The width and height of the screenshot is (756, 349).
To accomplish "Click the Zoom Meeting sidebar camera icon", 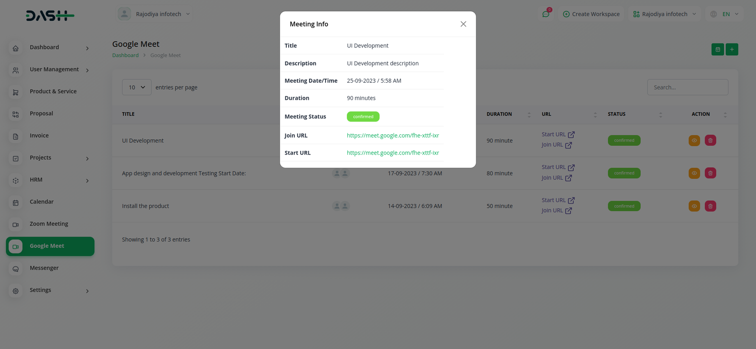I will [16, 225].
